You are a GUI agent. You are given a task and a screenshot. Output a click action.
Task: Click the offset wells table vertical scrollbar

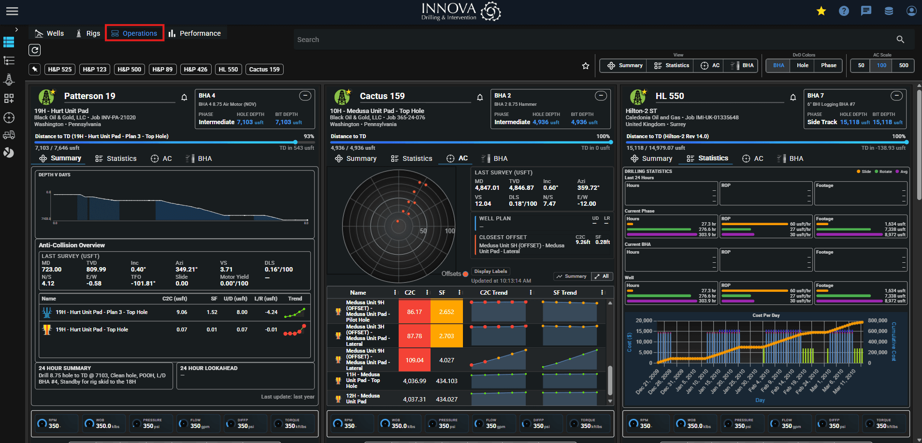tap(610, 381)
